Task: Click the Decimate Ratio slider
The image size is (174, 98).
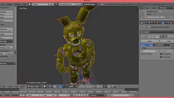Action: 157,48
